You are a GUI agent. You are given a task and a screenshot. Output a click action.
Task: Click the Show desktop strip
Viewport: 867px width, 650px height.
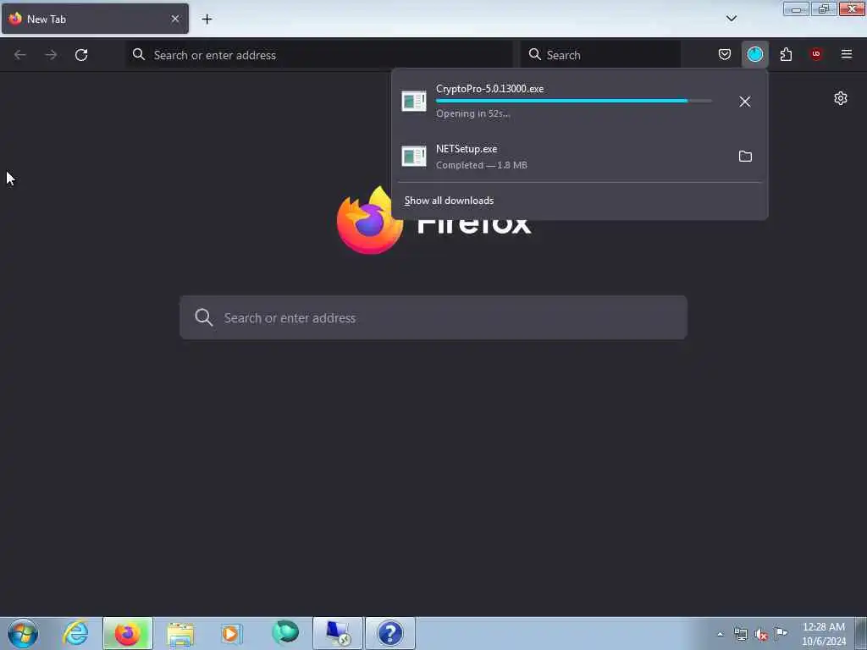pyautogui.click(x=861, y=633)
